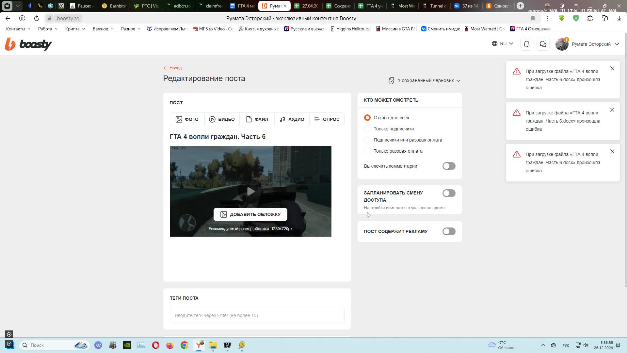
Task: Add a video with ВИДЕО tab
Action: point(222,119)
